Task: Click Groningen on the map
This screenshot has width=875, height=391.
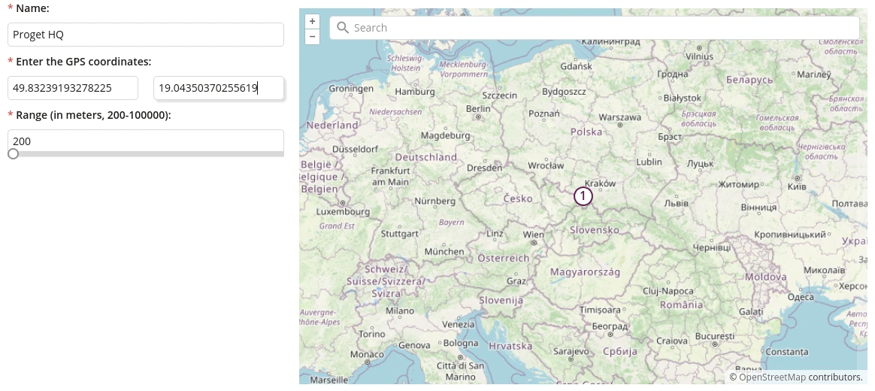Action: pyautogui.click(x=351, y=88)
